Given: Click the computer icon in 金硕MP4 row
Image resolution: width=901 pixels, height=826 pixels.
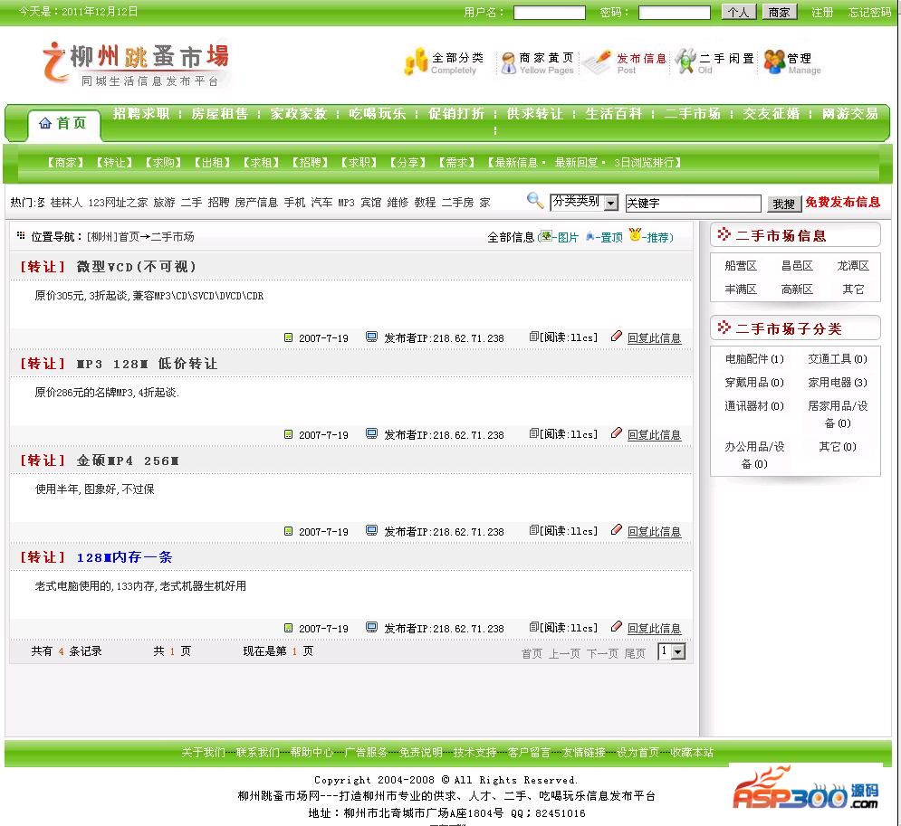Looking at the screenshot, I should click(x=372, y=530).
